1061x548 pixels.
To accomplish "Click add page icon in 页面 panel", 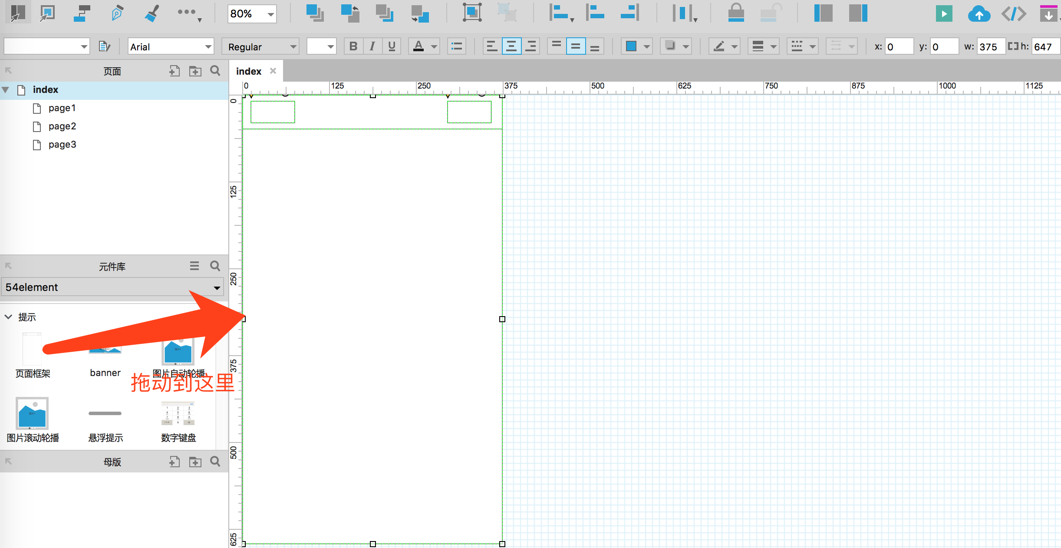I will tap(175, 71).
